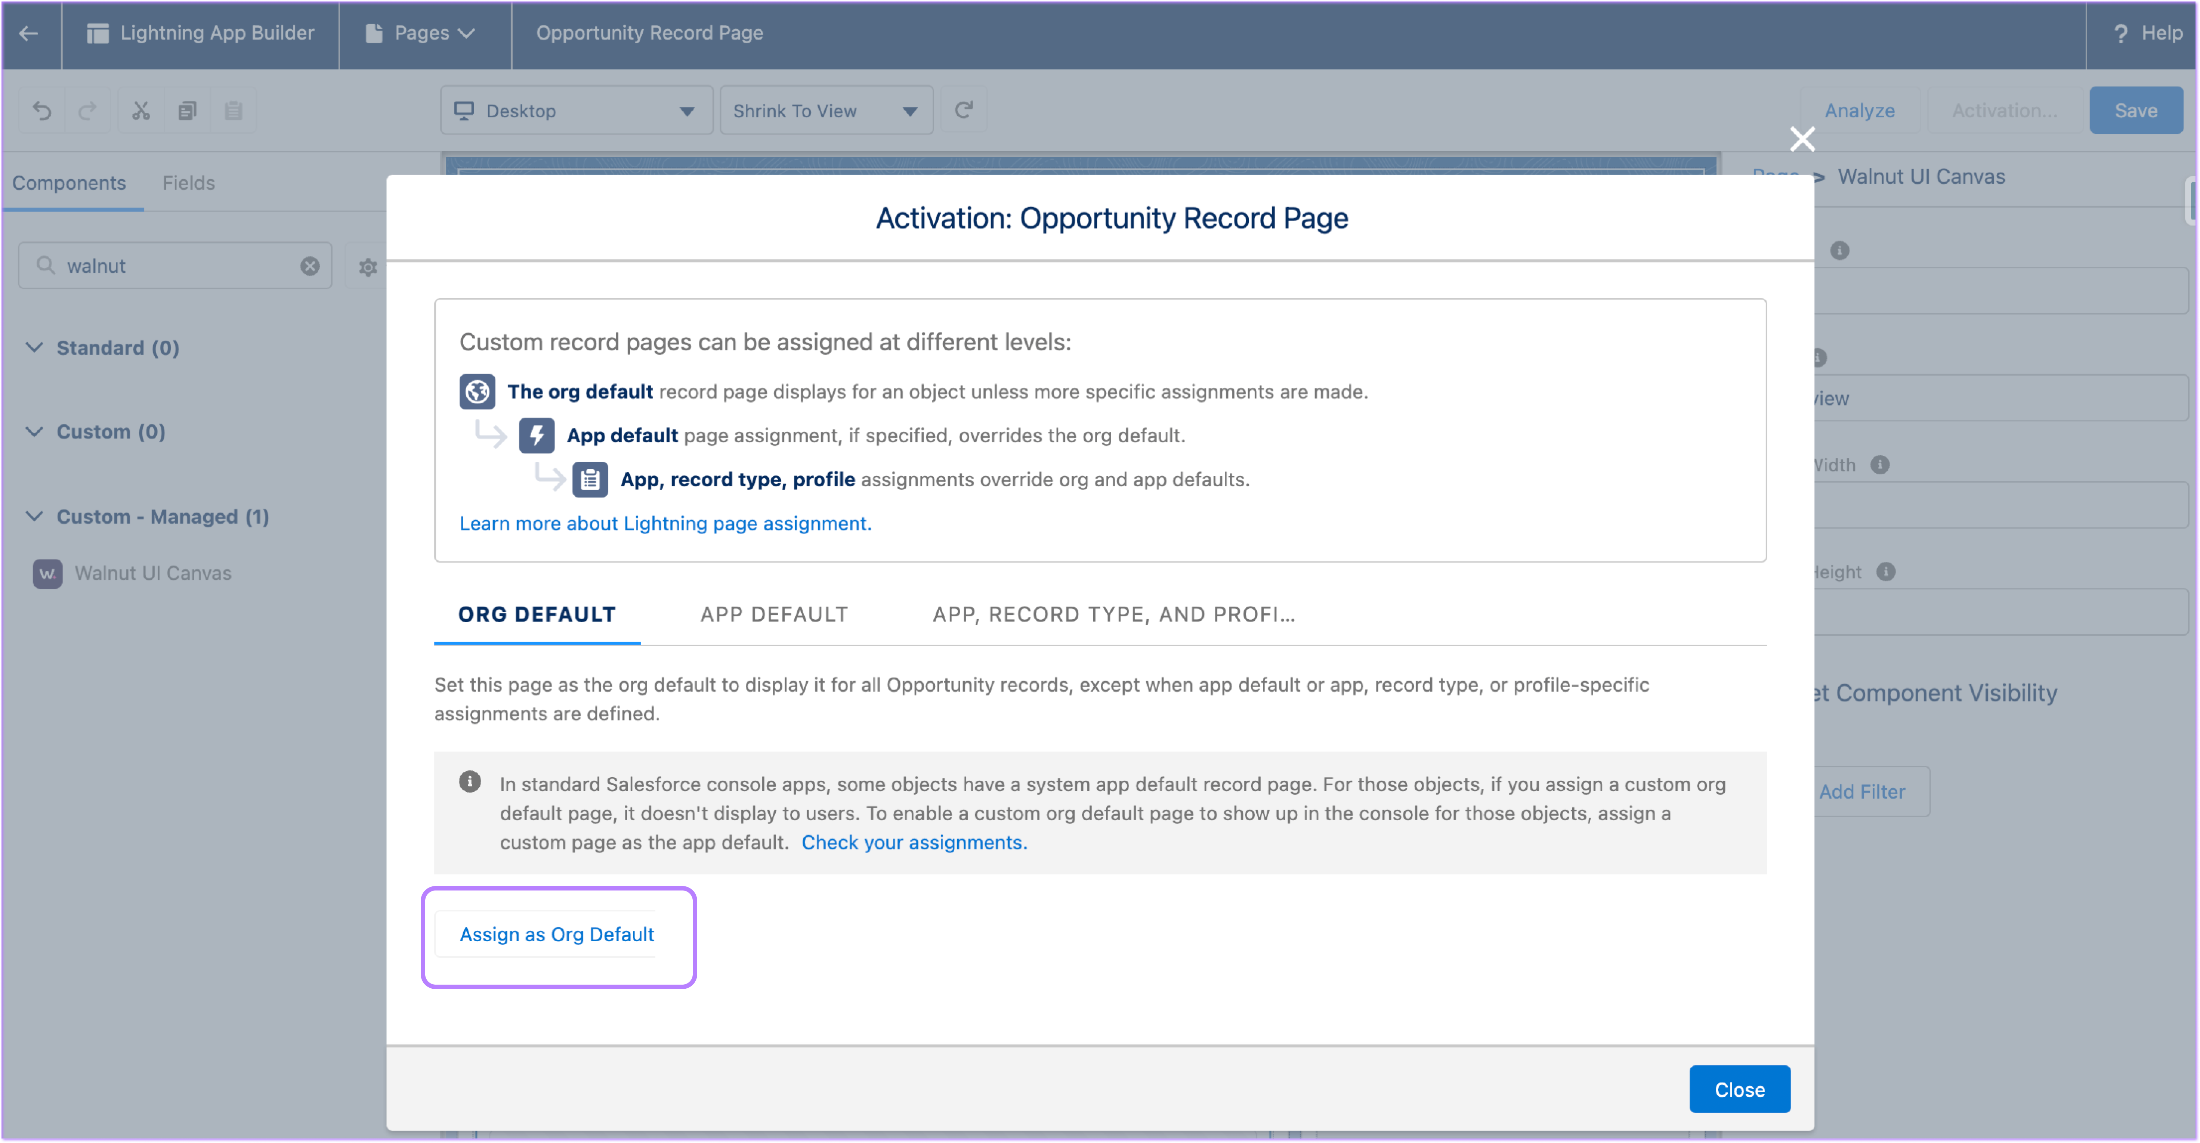Image resolution: width=2200 pixels, height=1143 pixels.
Task: Open Learn more about Lightning page assignment
Action: (665, 523)
